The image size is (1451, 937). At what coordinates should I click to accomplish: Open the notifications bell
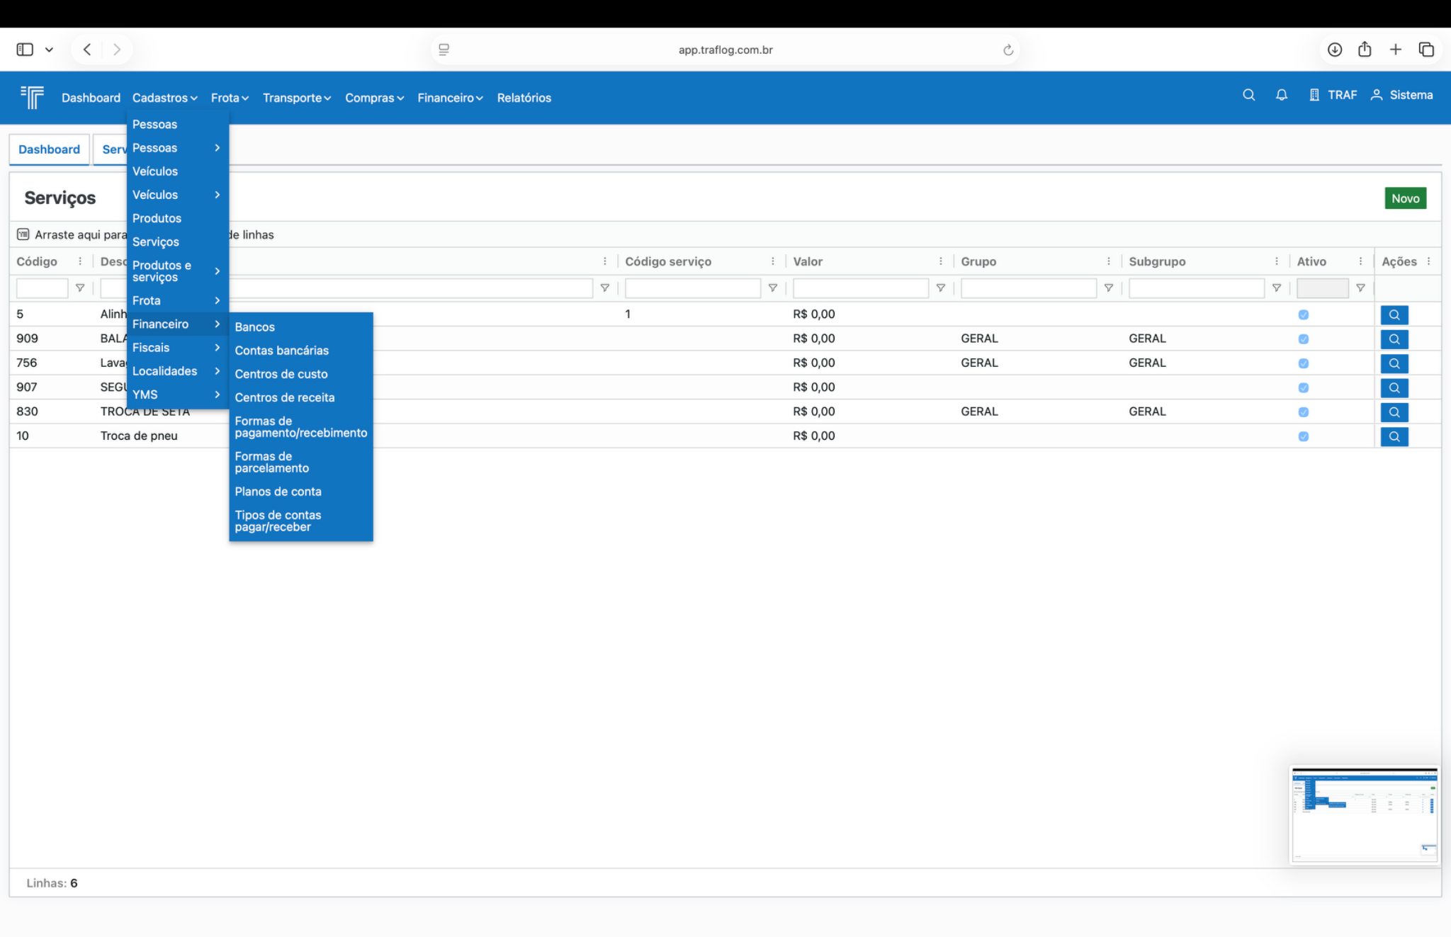click(x=1281, y=95)
